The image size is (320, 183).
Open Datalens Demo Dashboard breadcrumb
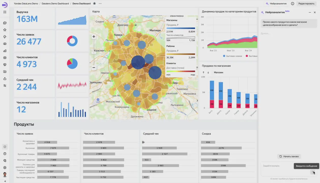(55, 4)
